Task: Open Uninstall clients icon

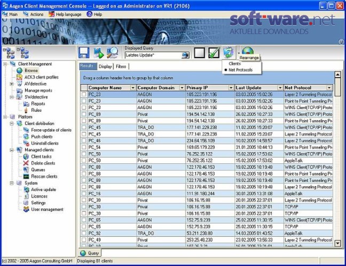Action: [x=26, y=143]
